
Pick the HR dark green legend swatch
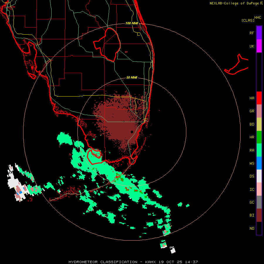(259, 137)
